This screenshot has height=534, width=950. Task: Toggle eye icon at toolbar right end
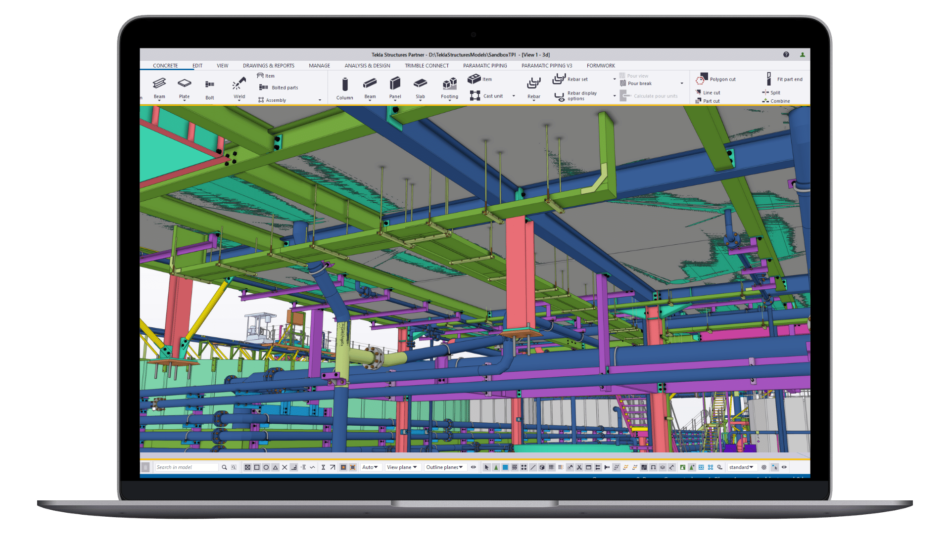coord(784,467)
